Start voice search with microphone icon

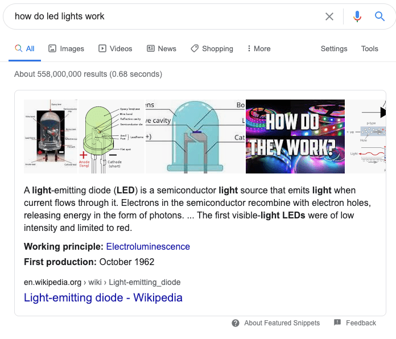357,16
